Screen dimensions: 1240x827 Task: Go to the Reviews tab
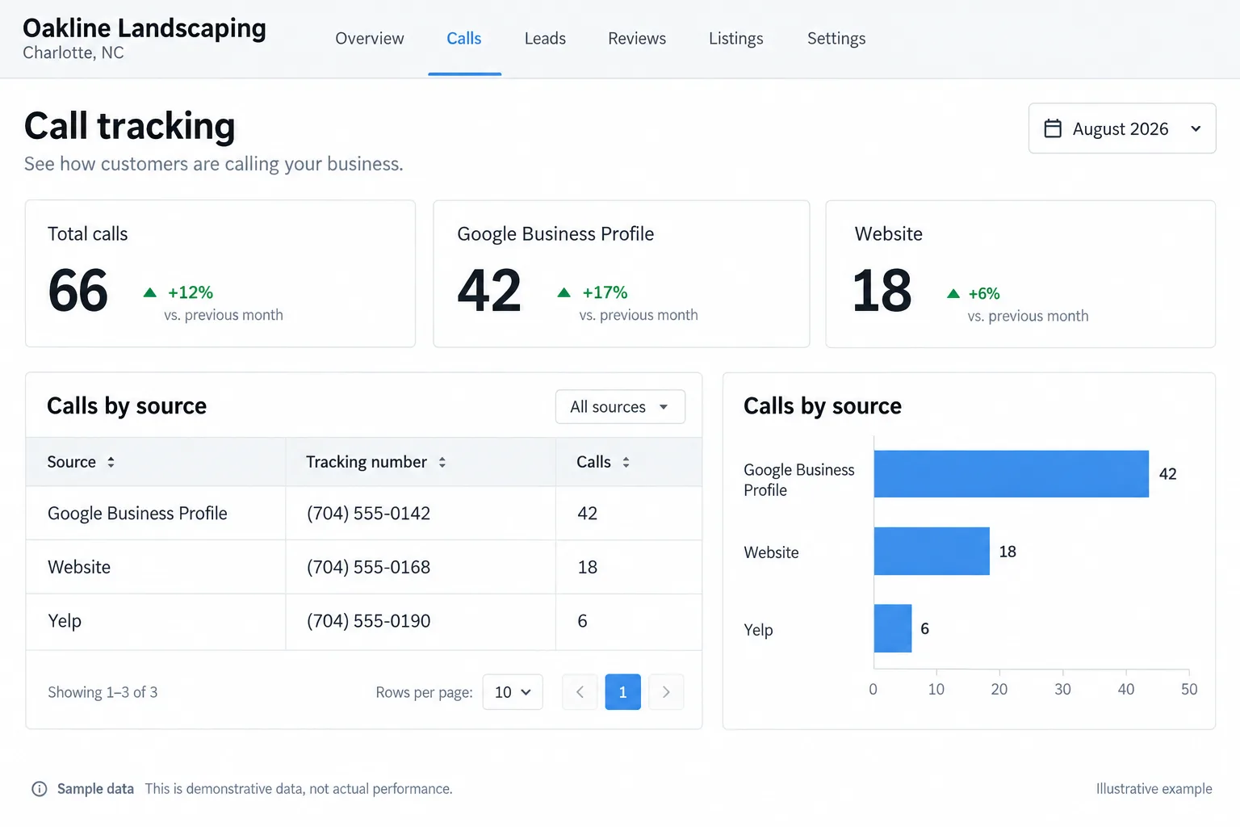tap(637, 39)
